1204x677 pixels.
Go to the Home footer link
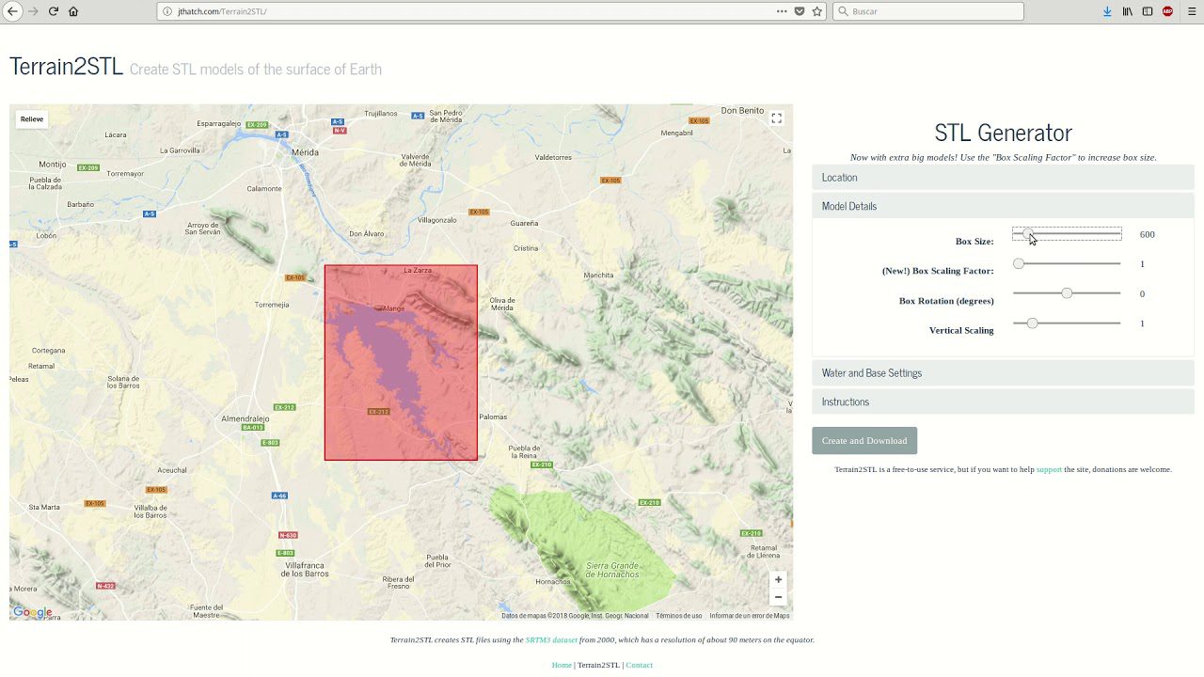click(562, 665)
